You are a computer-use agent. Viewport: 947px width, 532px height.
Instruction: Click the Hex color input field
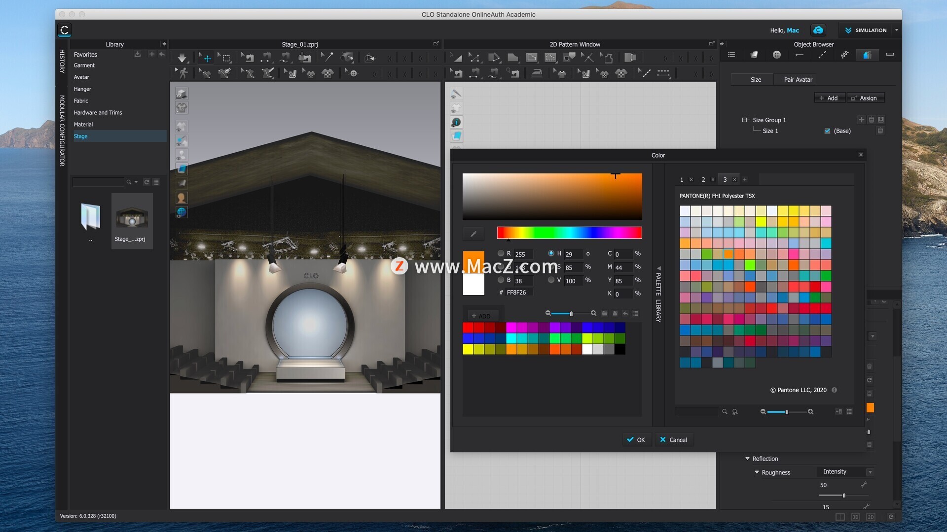tap(519, 293)
